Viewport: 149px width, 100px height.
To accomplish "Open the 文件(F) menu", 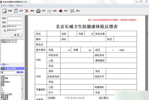I will click(4, 6).
